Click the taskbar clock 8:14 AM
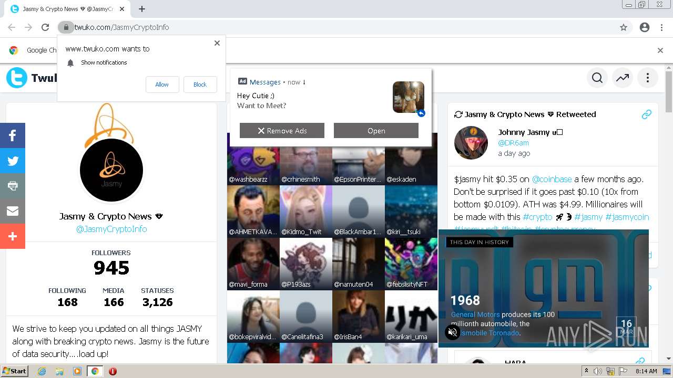The image size is (673, 378). [x=646, y=371]
